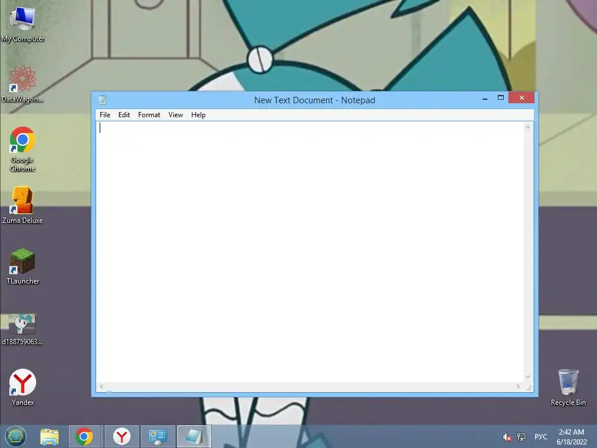The width and height of the screenshot is (597, 448).
Task: Maximize the Notepad window
Action: [501, 98]
